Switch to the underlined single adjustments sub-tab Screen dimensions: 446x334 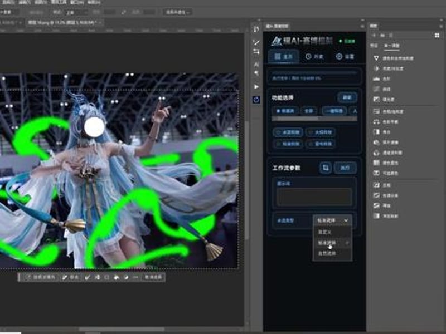point(392,46)
